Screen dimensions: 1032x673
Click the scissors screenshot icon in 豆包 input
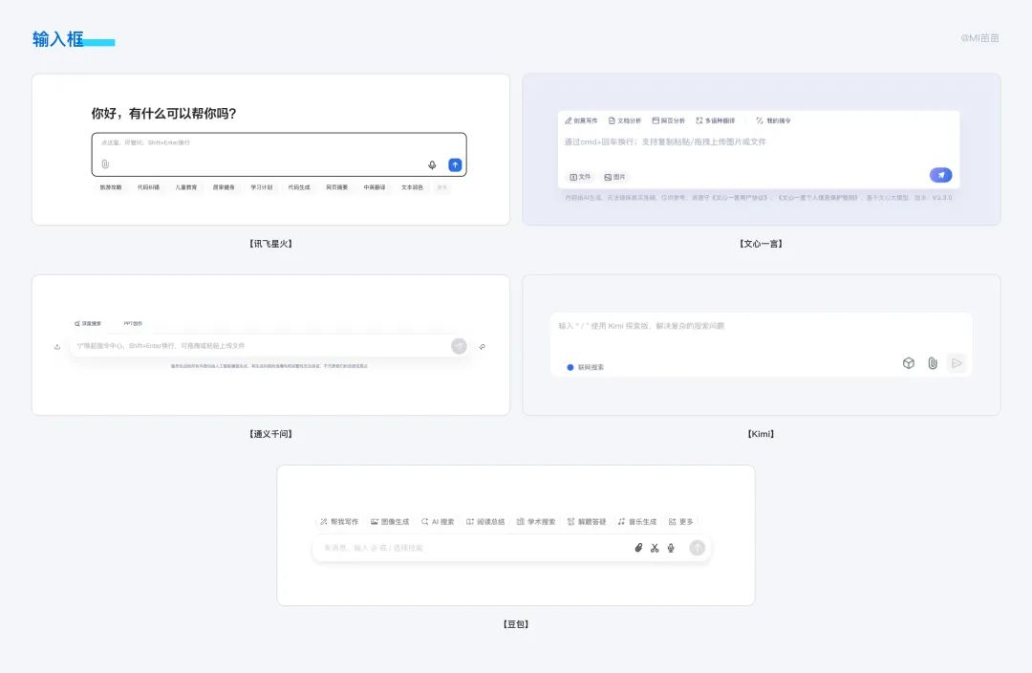pos(655,548)
